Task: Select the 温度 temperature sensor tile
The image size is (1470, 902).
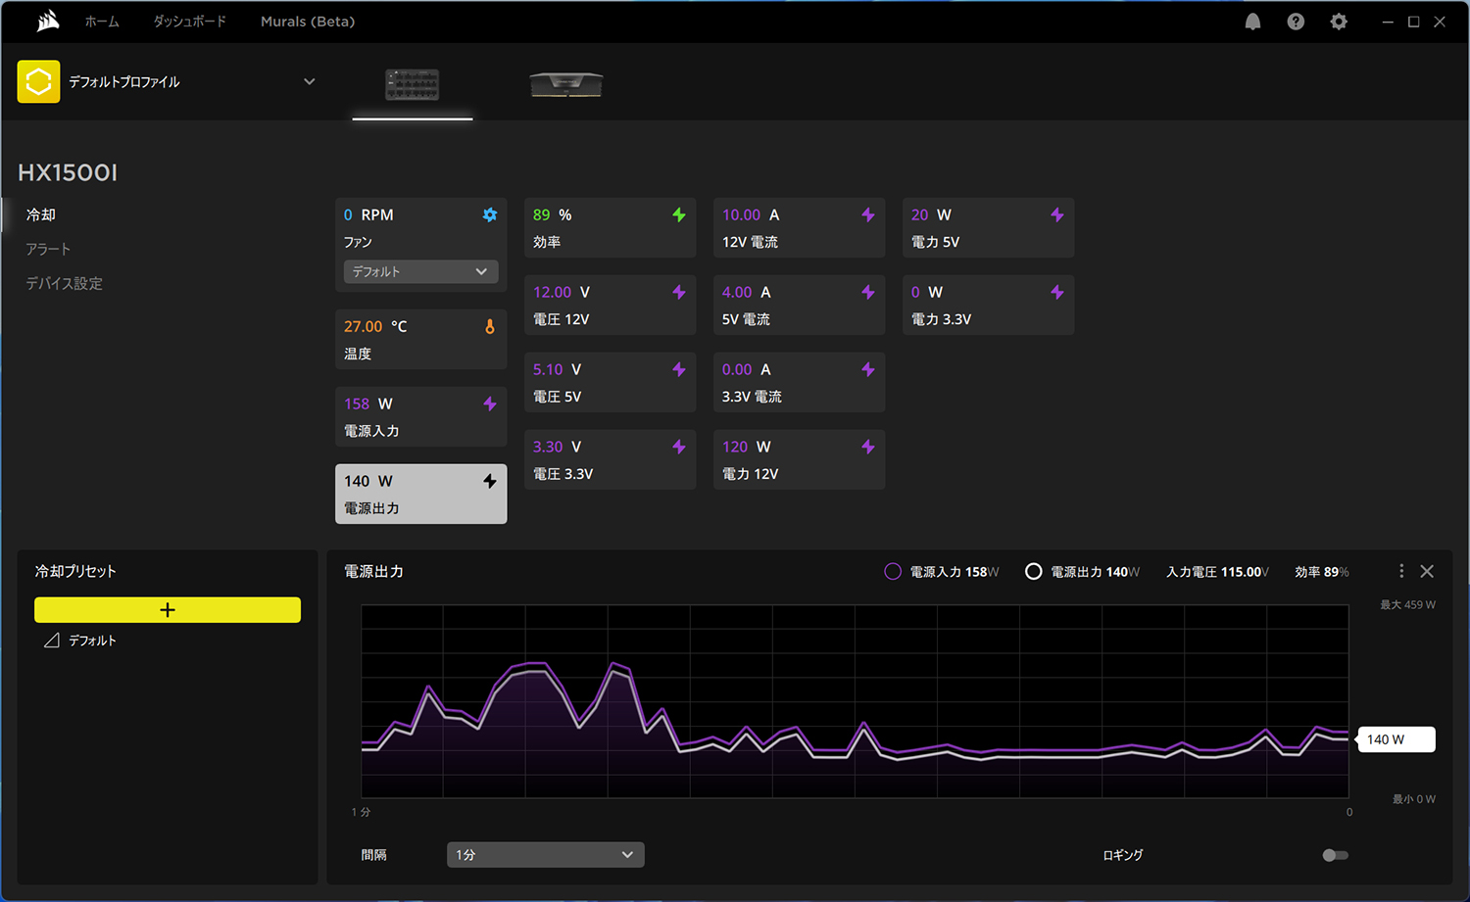Action: pyautogui.click(x=420, y=339)
